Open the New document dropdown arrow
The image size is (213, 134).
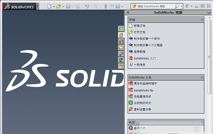tap(54, 6)
